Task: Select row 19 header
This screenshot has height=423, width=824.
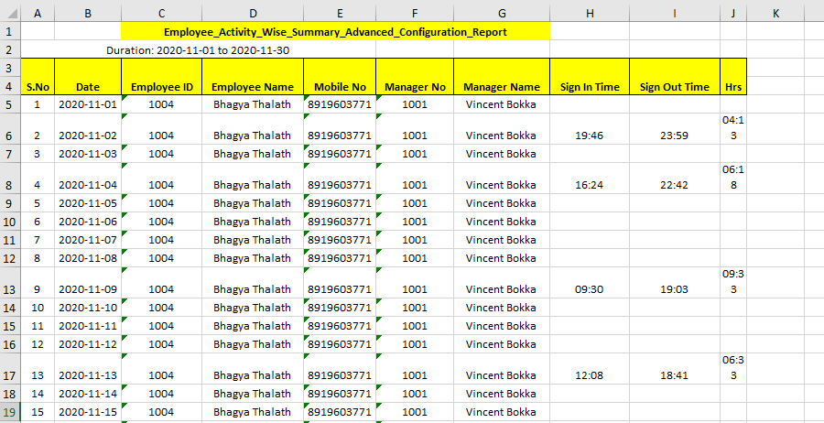Action: pyautogui.click(x=9, y=412)
